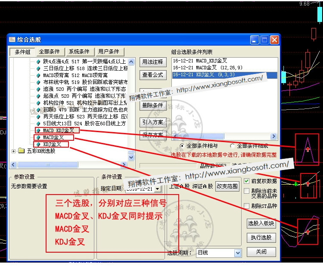Select the 全部条件相或 radio option
The height and width of the screenshot is (266, 323).
coord(233,146)
